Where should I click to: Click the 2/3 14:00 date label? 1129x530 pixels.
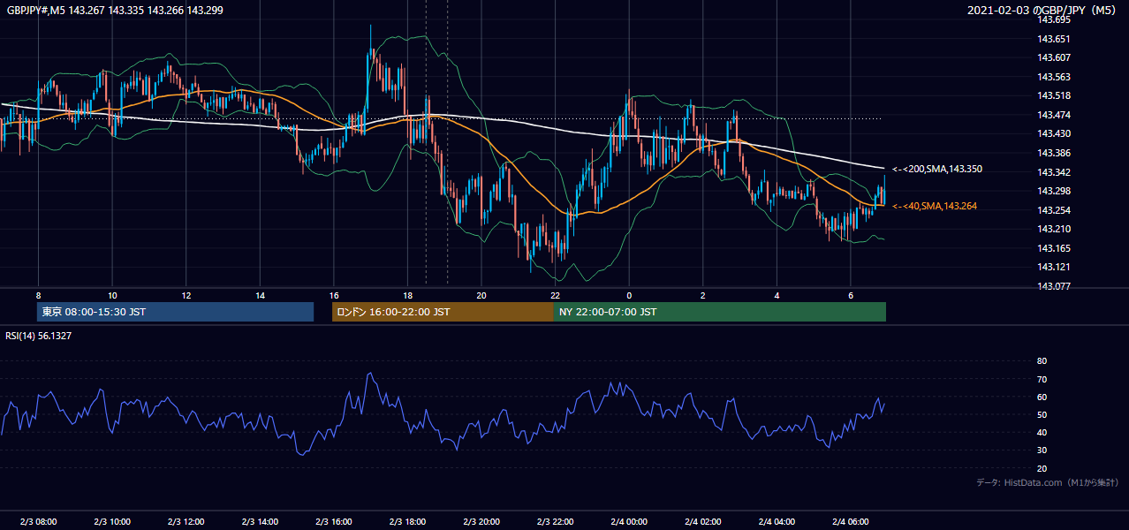pyautogui.click(x=260, y=522)
